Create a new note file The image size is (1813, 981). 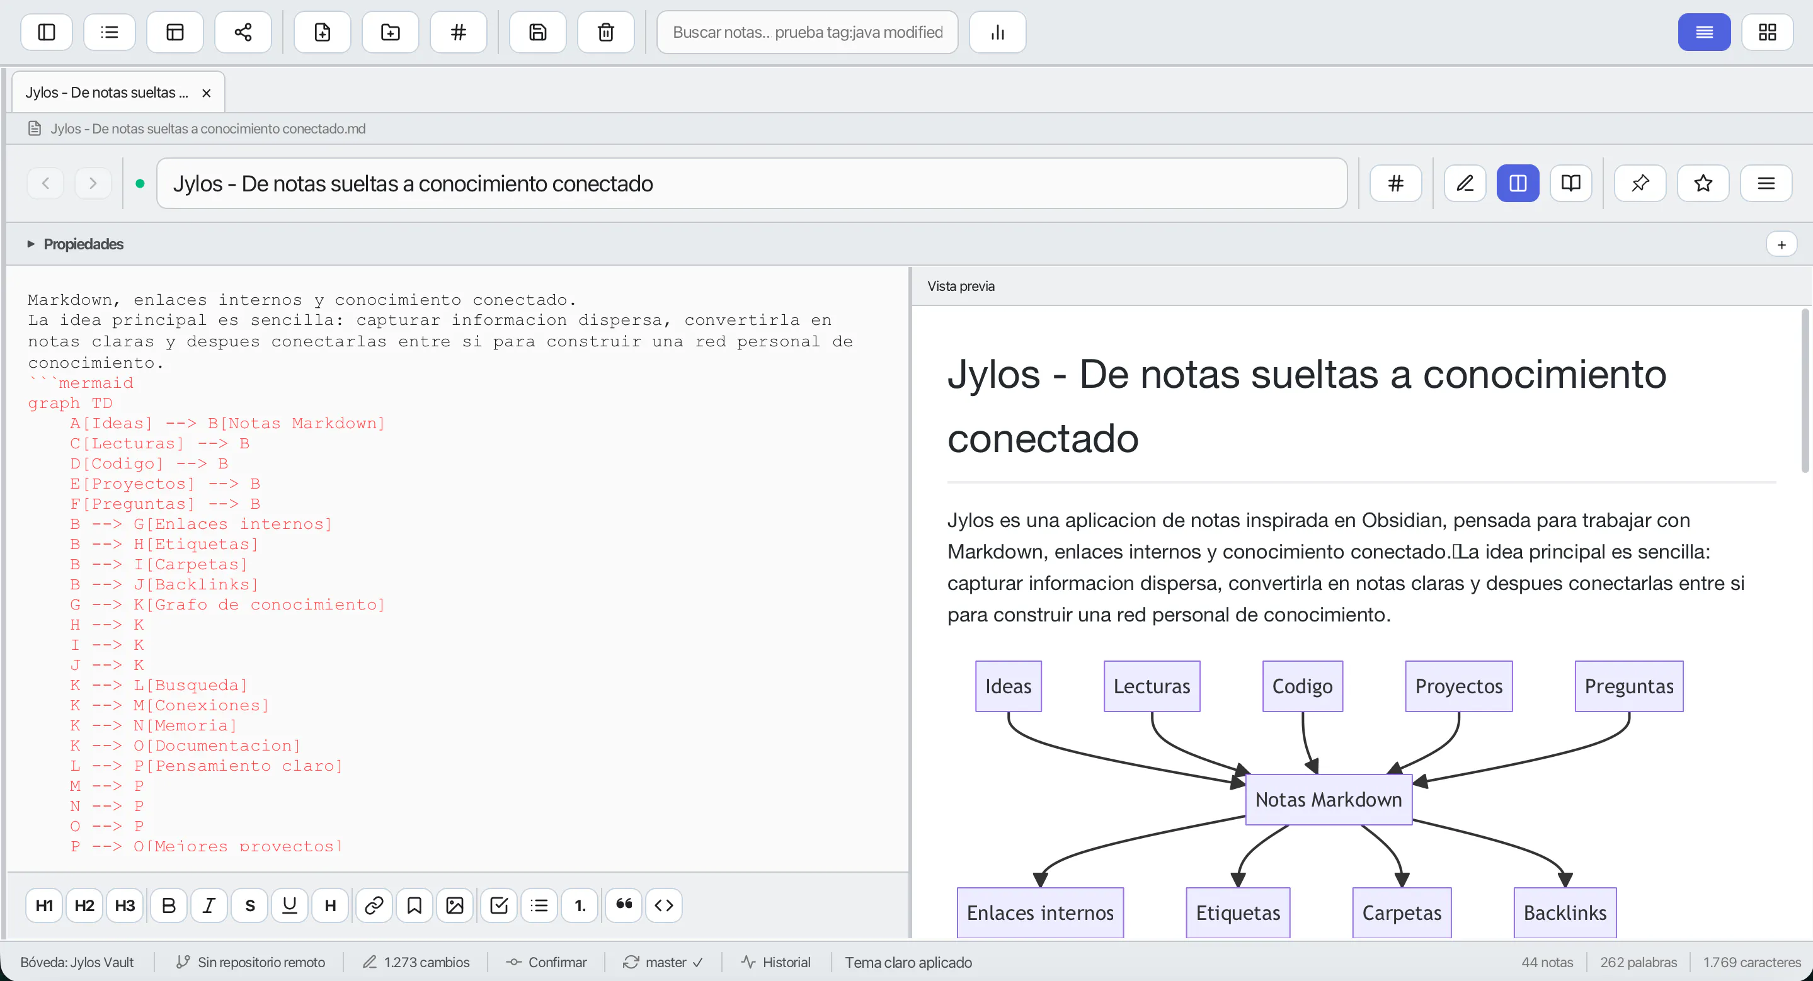(x=323, y=32)
